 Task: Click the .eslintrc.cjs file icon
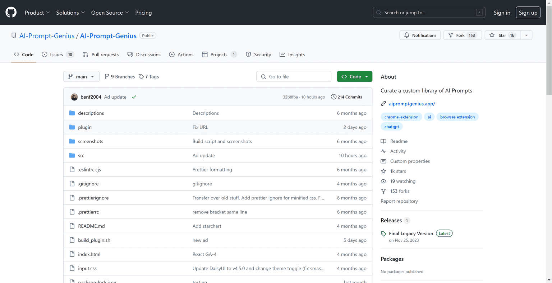[x=72, y=169]
